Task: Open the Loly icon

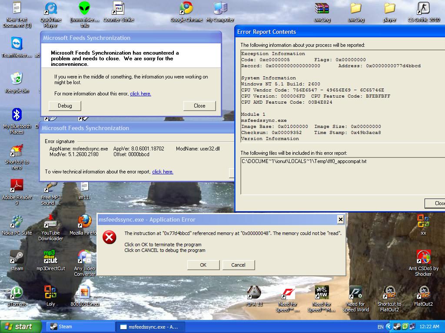Action: [x=50, y=296]
